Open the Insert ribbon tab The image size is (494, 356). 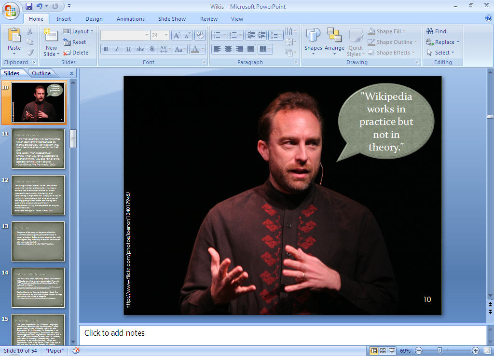[64, 19]
